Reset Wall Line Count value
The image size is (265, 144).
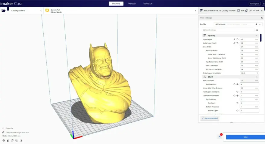(x=234, y=84)
